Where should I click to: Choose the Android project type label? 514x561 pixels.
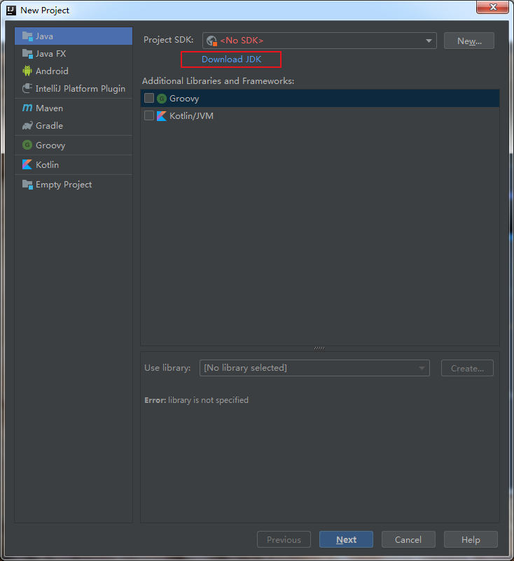pyautogui.click(x=52, y=71)
